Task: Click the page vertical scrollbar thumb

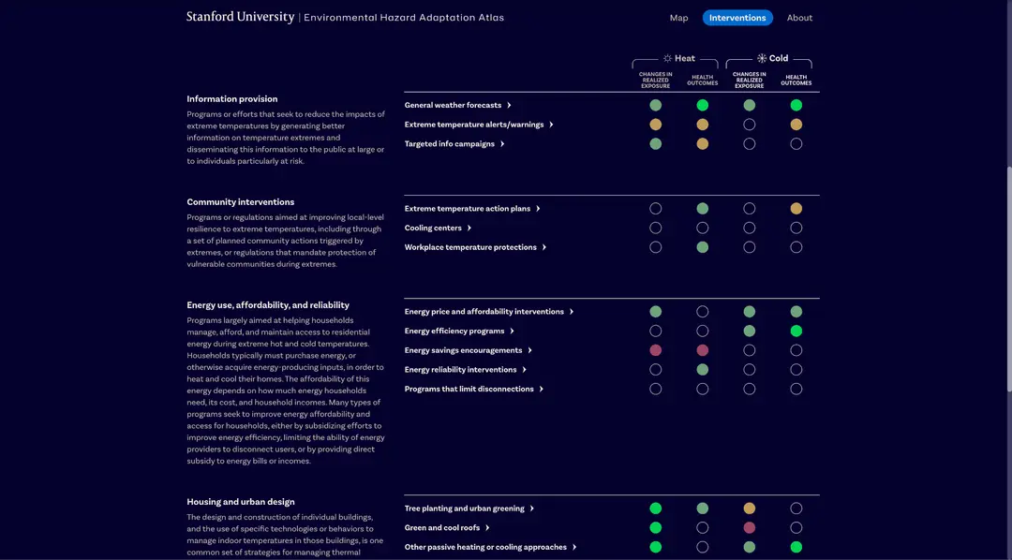Action: [1009, 279]
